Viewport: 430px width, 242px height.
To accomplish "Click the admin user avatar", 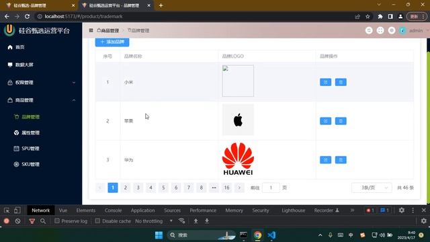I will click(402, 30).
